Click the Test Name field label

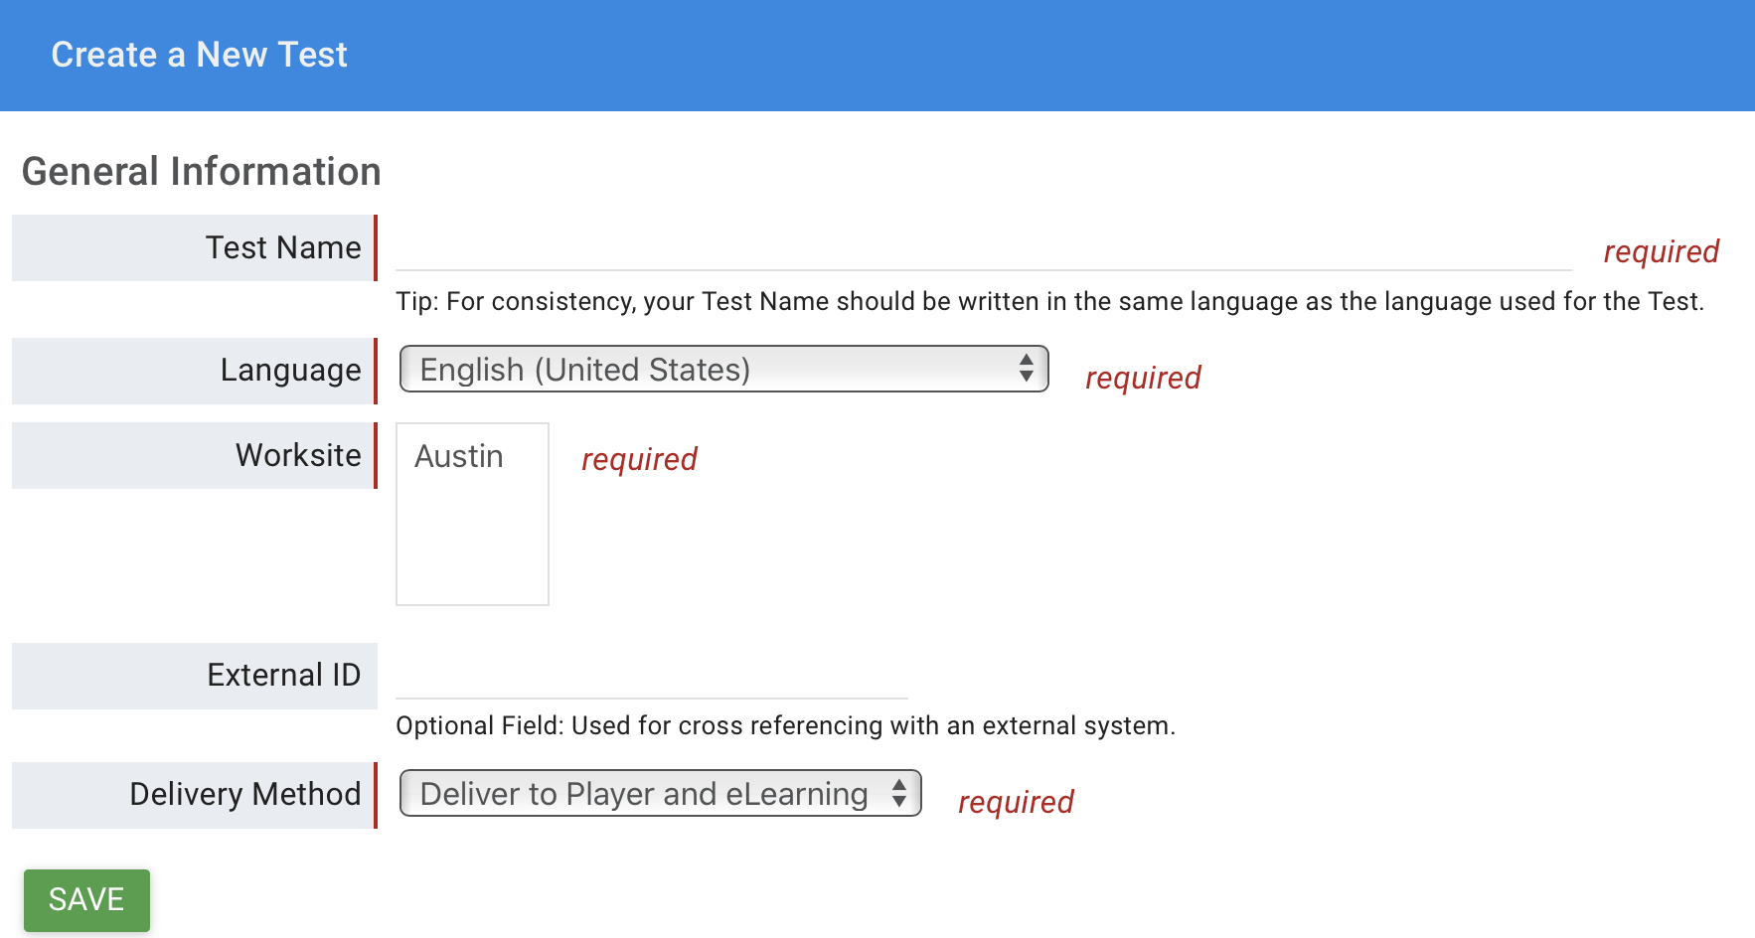point(282,247)
